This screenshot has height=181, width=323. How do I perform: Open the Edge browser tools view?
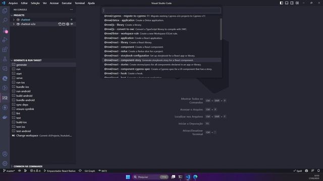click(x=5, y=78)
